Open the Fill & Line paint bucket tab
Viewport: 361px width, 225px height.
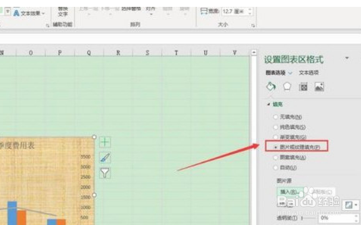271,87
